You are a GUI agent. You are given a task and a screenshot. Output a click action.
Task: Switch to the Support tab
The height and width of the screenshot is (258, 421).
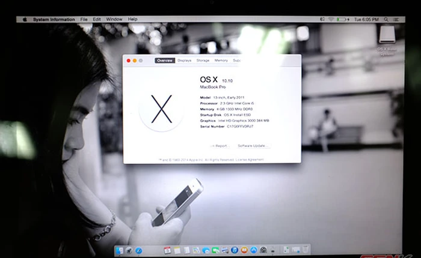tap(236, 61)
